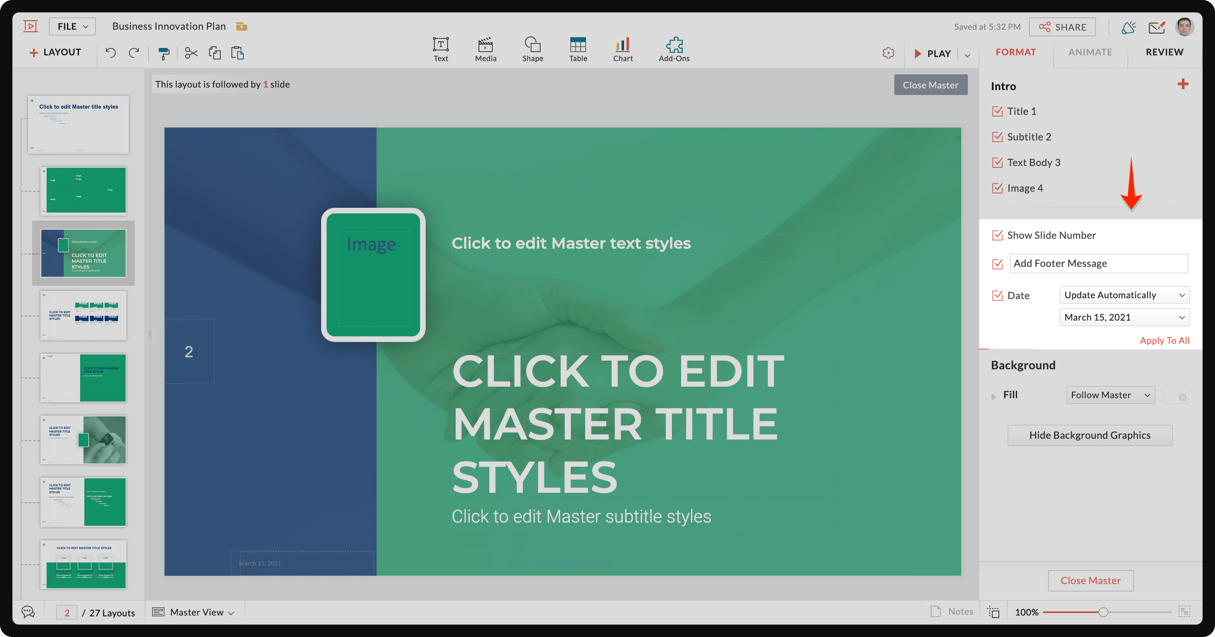The height and width of the screenshot is (637, 1215).
Task: Insert a Shape
Action: click(x=533, y=49)
